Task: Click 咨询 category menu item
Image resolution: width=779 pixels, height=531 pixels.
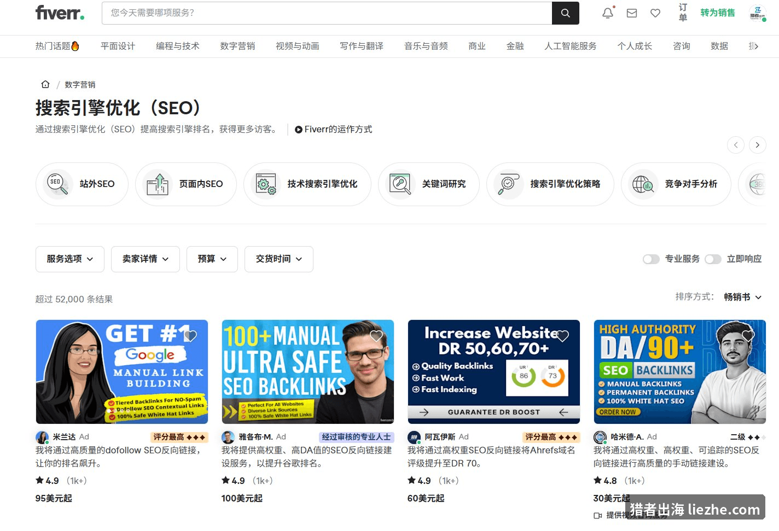Action: tap(682, 46)
